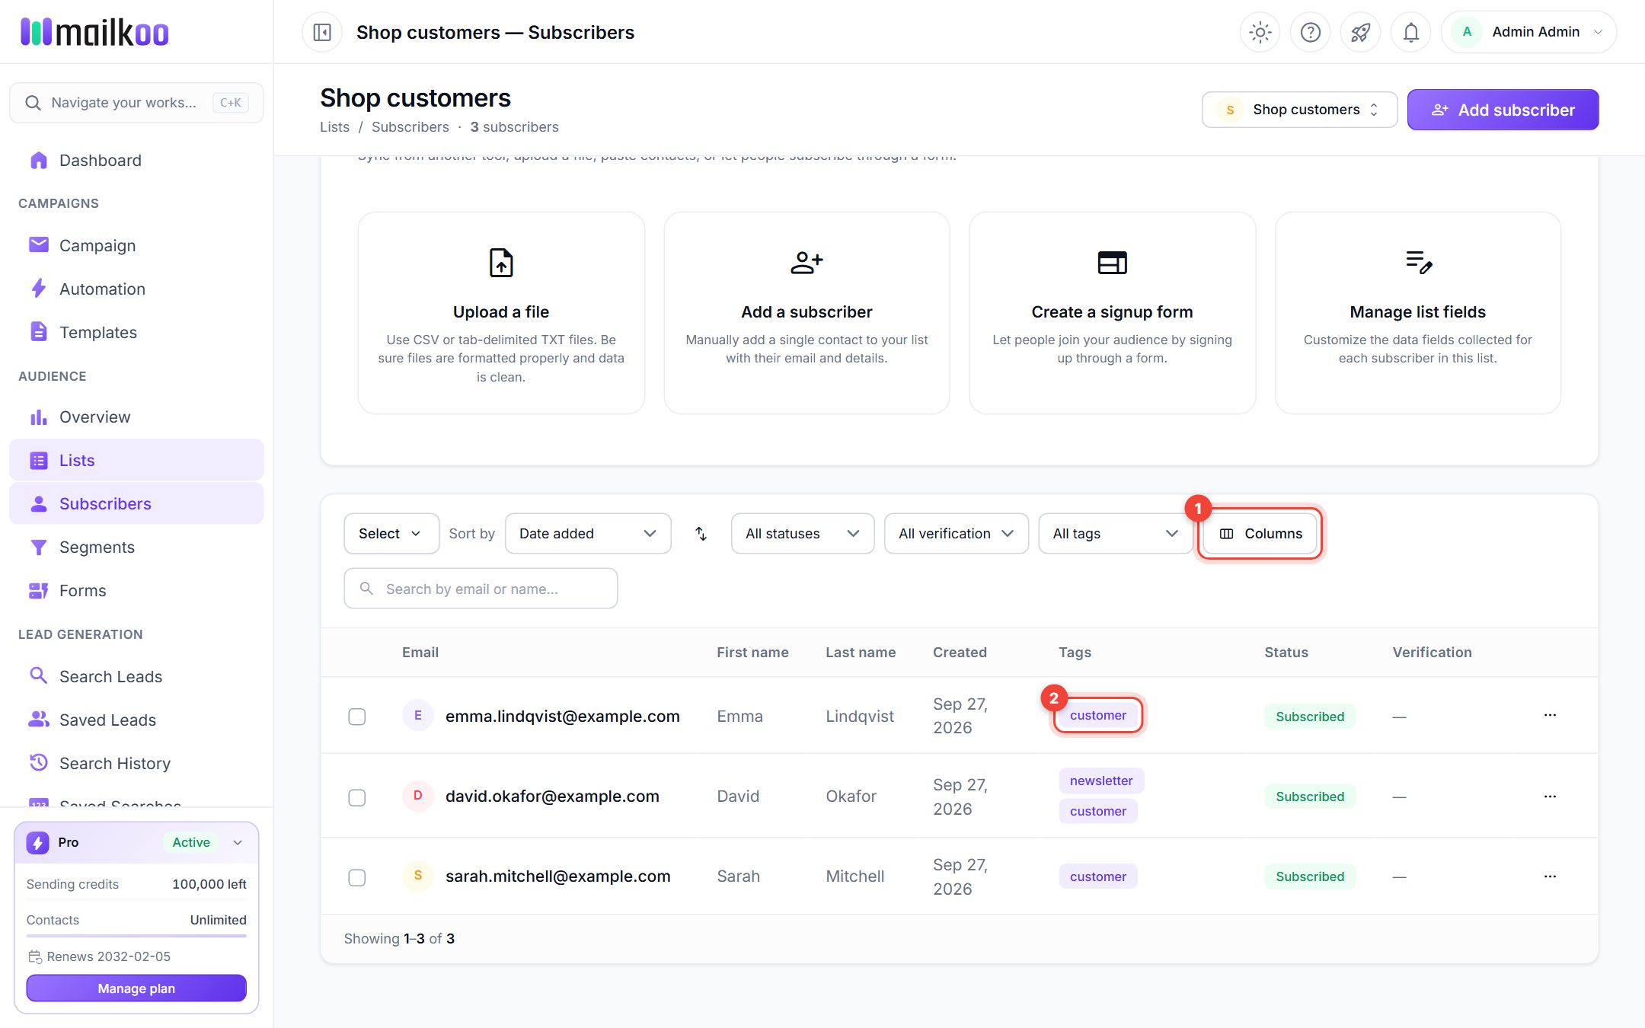The image size is (1645, 1028).
Task: Expand the Pro plan chevron
Action: point(238,843)
